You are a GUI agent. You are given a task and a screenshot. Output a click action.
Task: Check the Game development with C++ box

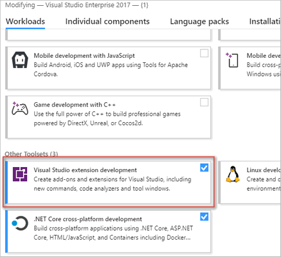[x=204, y=102]
